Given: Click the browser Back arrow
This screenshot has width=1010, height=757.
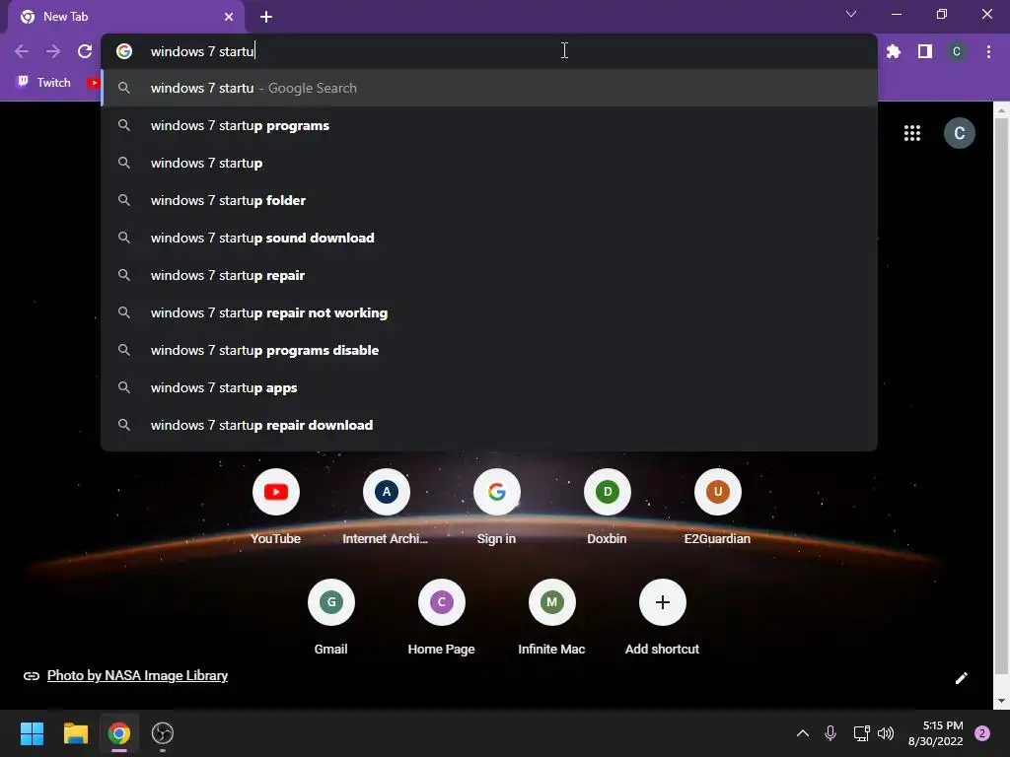Looking at the screenshot, I should 22,51.
